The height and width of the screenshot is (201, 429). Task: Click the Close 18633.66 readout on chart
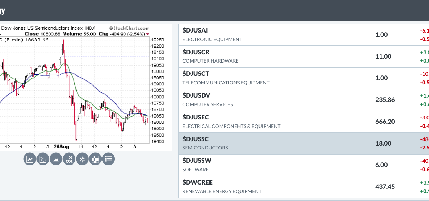pyautogui.click(x=43, y=34)
